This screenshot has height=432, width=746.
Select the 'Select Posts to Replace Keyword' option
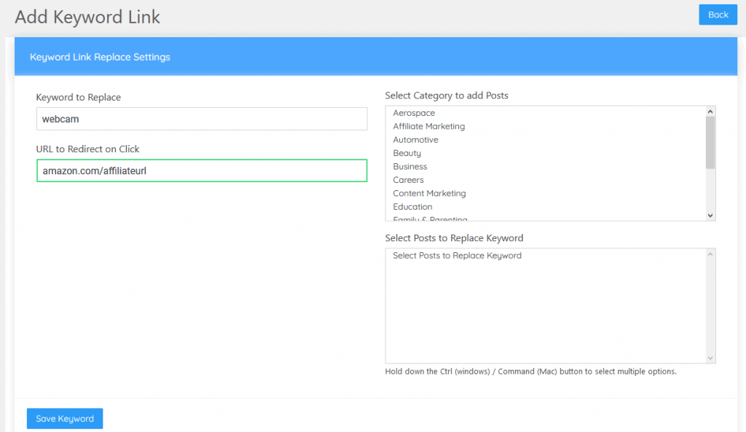coord(457,256)
